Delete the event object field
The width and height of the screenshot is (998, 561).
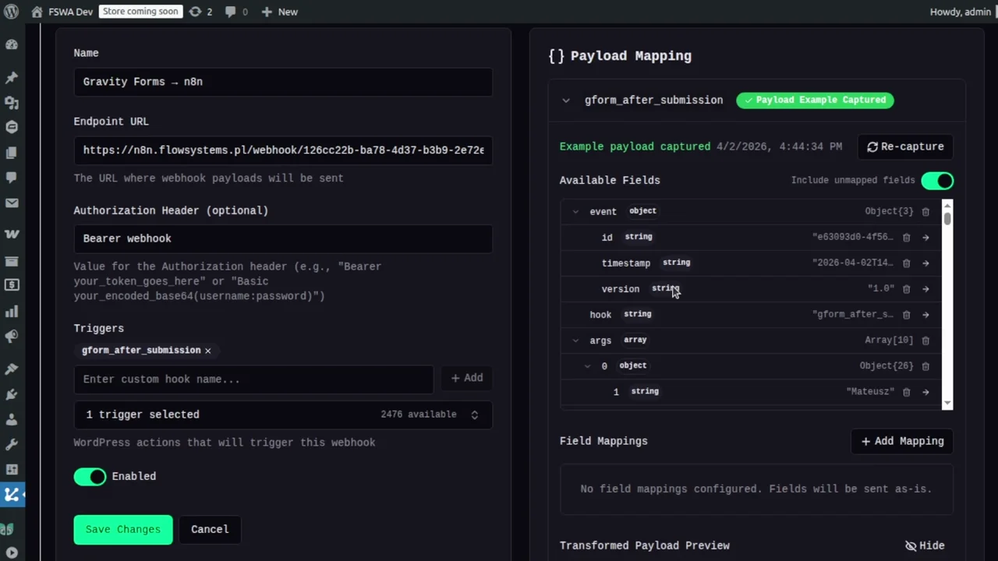[925, 211]
